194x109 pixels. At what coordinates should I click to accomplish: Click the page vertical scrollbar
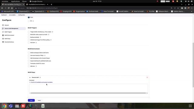tap(193, 65)
